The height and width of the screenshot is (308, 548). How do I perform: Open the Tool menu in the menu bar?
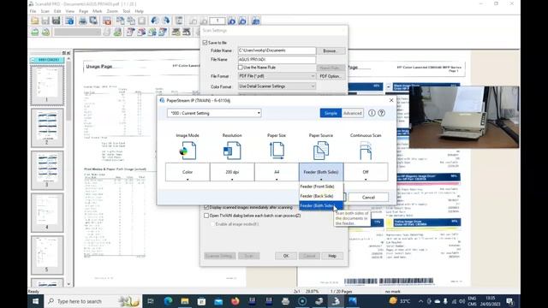[127, 11]
